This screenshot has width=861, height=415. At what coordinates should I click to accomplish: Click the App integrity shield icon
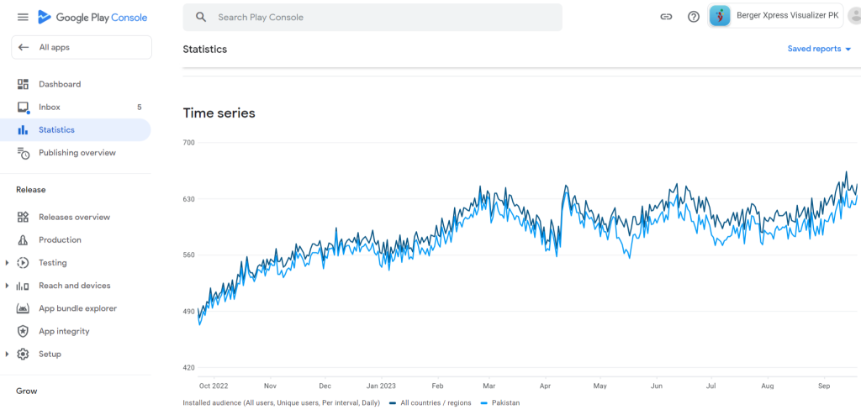coord(24,332)
